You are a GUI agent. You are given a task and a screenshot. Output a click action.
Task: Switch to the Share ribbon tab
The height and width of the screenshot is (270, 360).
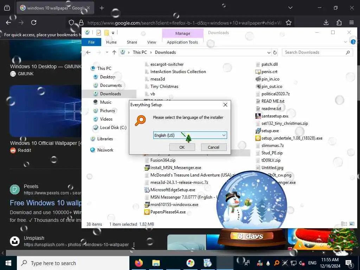[x=132, y=42]
